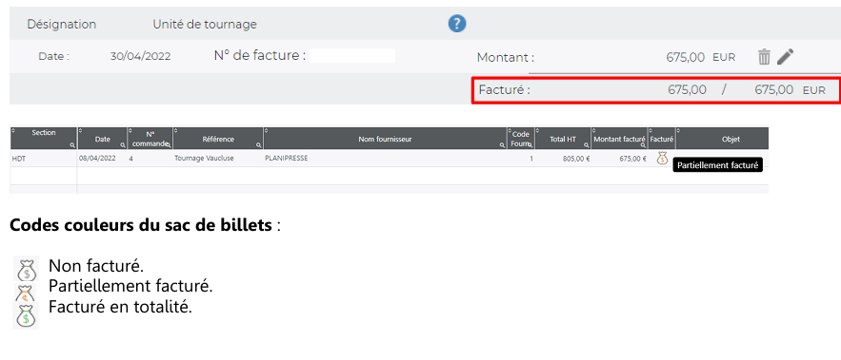Click the search magnifier in Total HT header
The width and height of the screenshot is (841, 360).
coord(587,145)
